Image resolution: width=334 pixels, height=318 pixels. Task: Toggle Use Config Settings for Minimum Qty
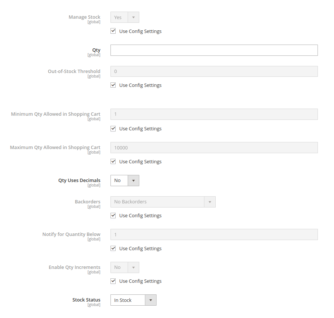(x=113, y=129)
